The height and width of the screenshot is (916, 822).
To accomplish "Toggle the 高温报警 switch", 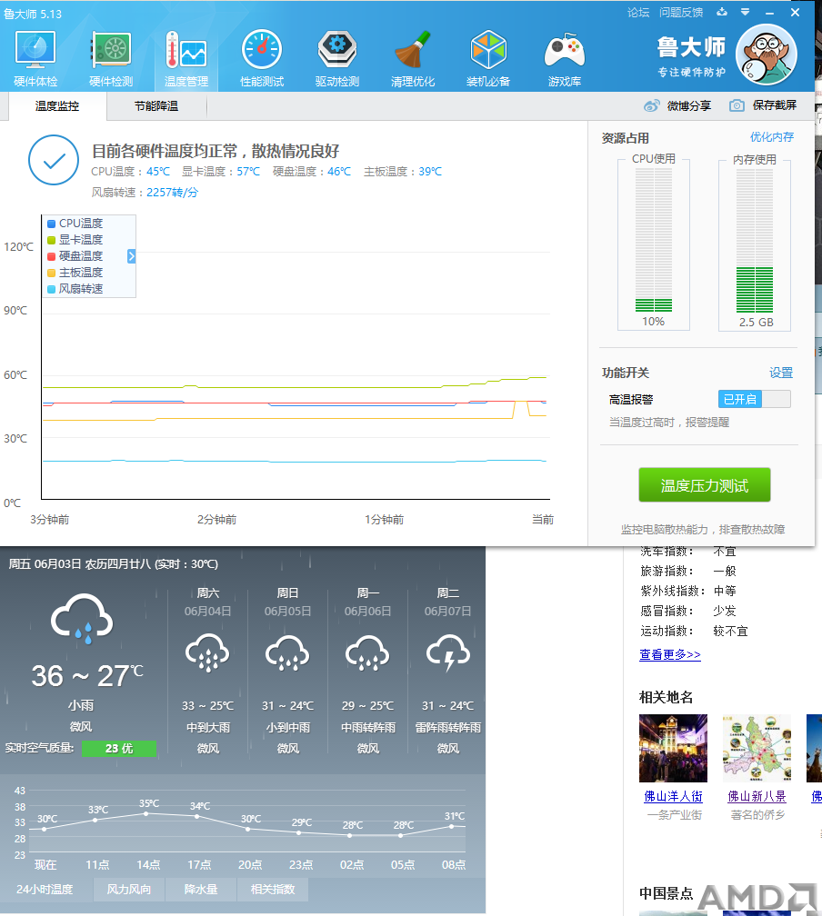I will 754,399.
